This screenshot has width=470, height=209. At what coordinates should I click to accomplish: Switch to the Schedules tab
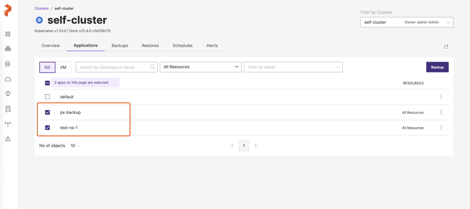click(x=182, y=46)
